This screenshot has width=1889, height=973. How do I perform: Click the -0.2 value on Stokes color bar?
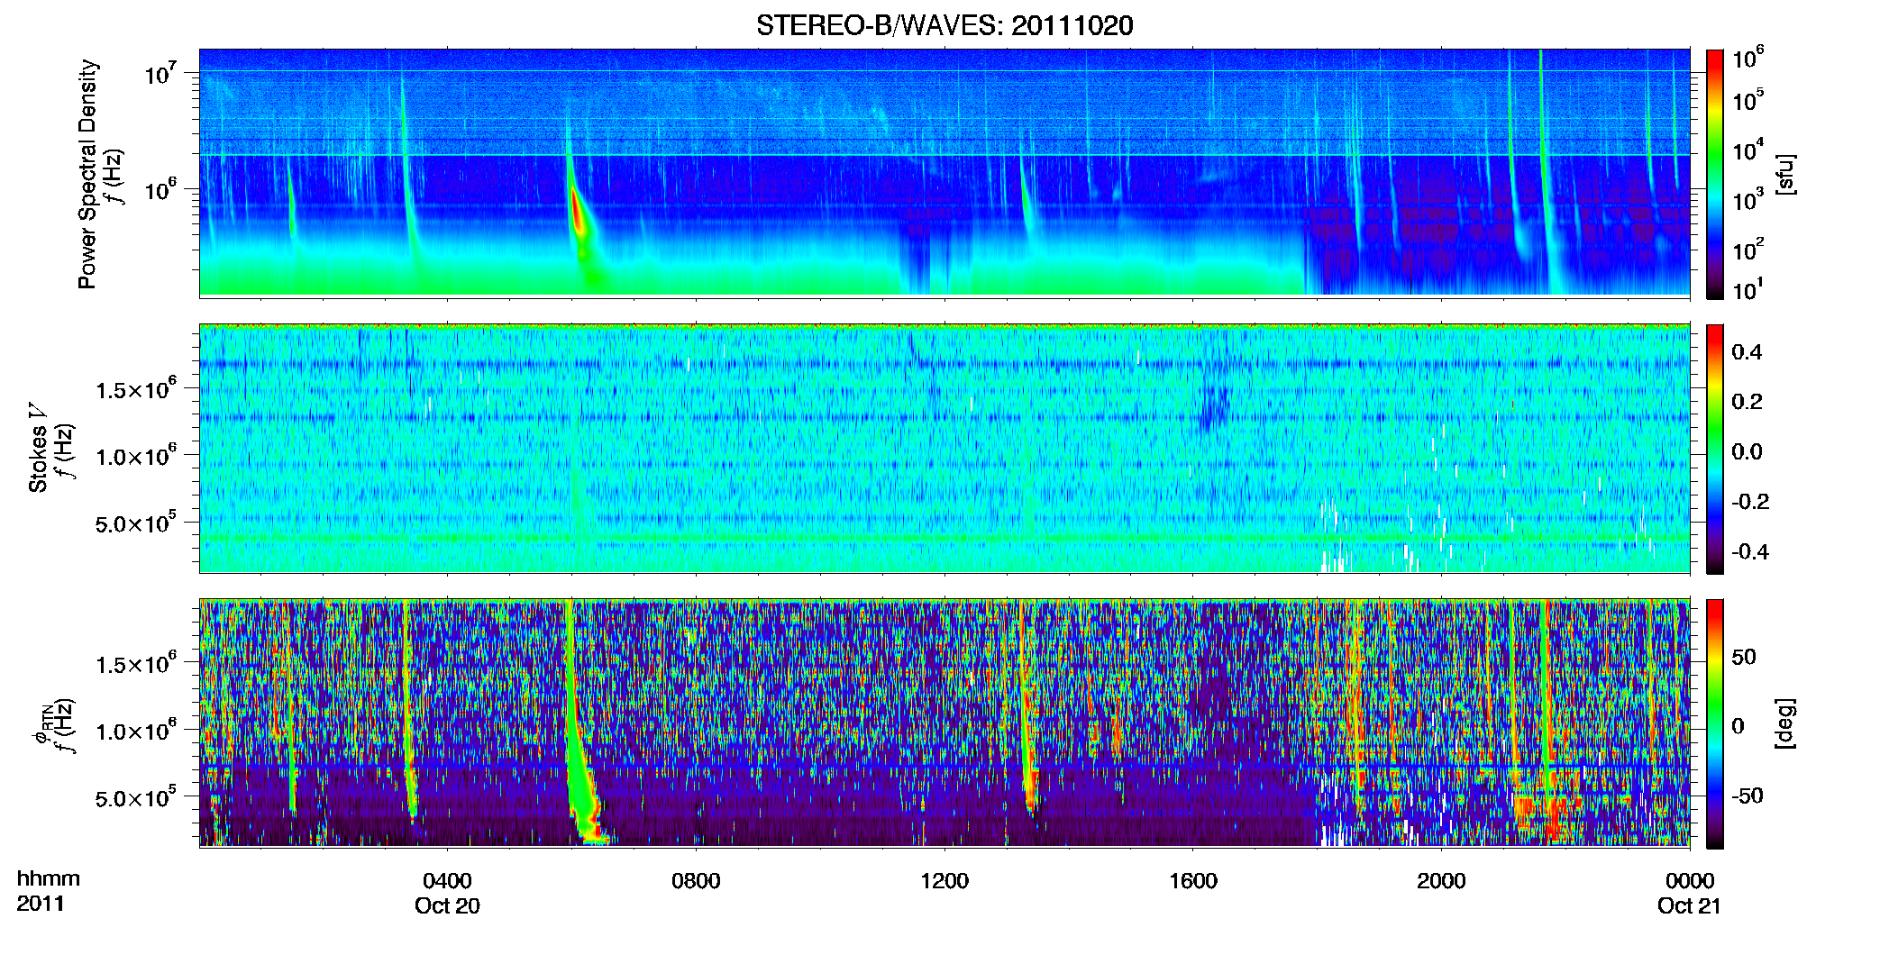(1749, 502)
